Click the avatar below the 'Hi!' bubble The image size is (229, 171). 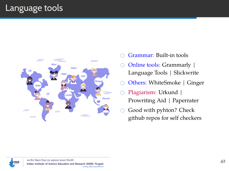tap(30, 81)
